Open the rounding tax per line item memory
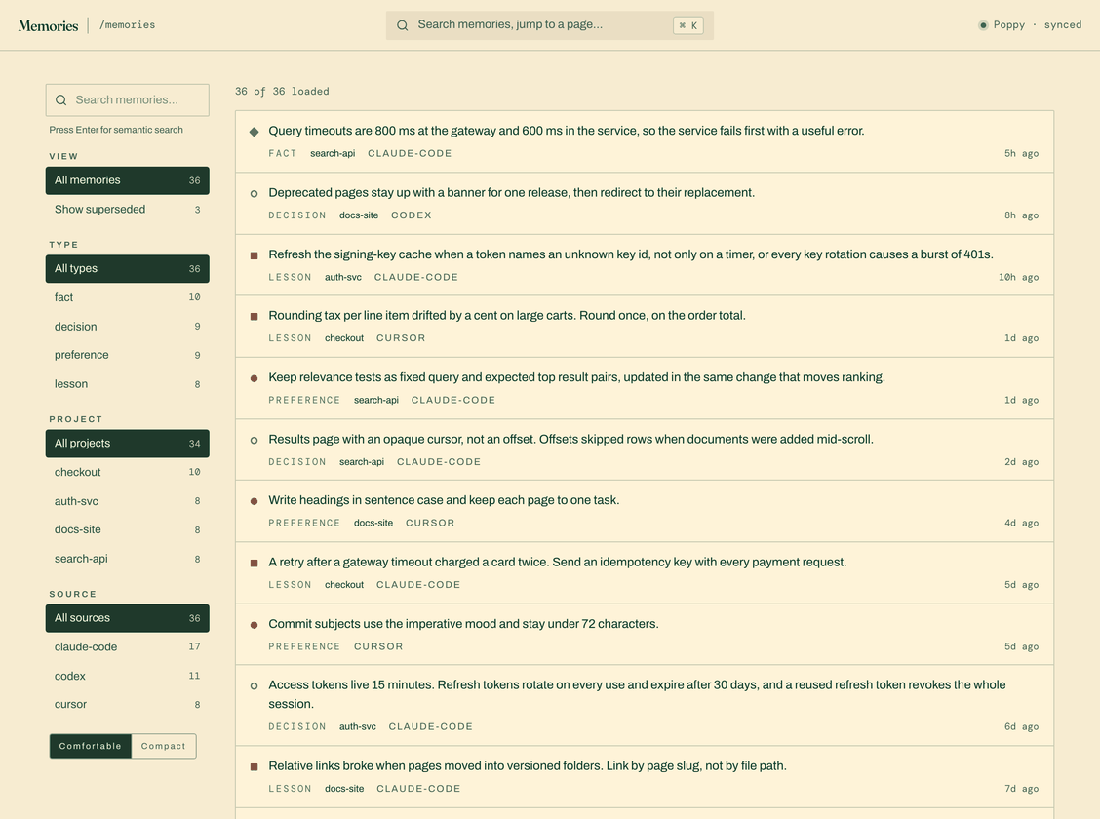1100x819 pixels. point(644,327)
